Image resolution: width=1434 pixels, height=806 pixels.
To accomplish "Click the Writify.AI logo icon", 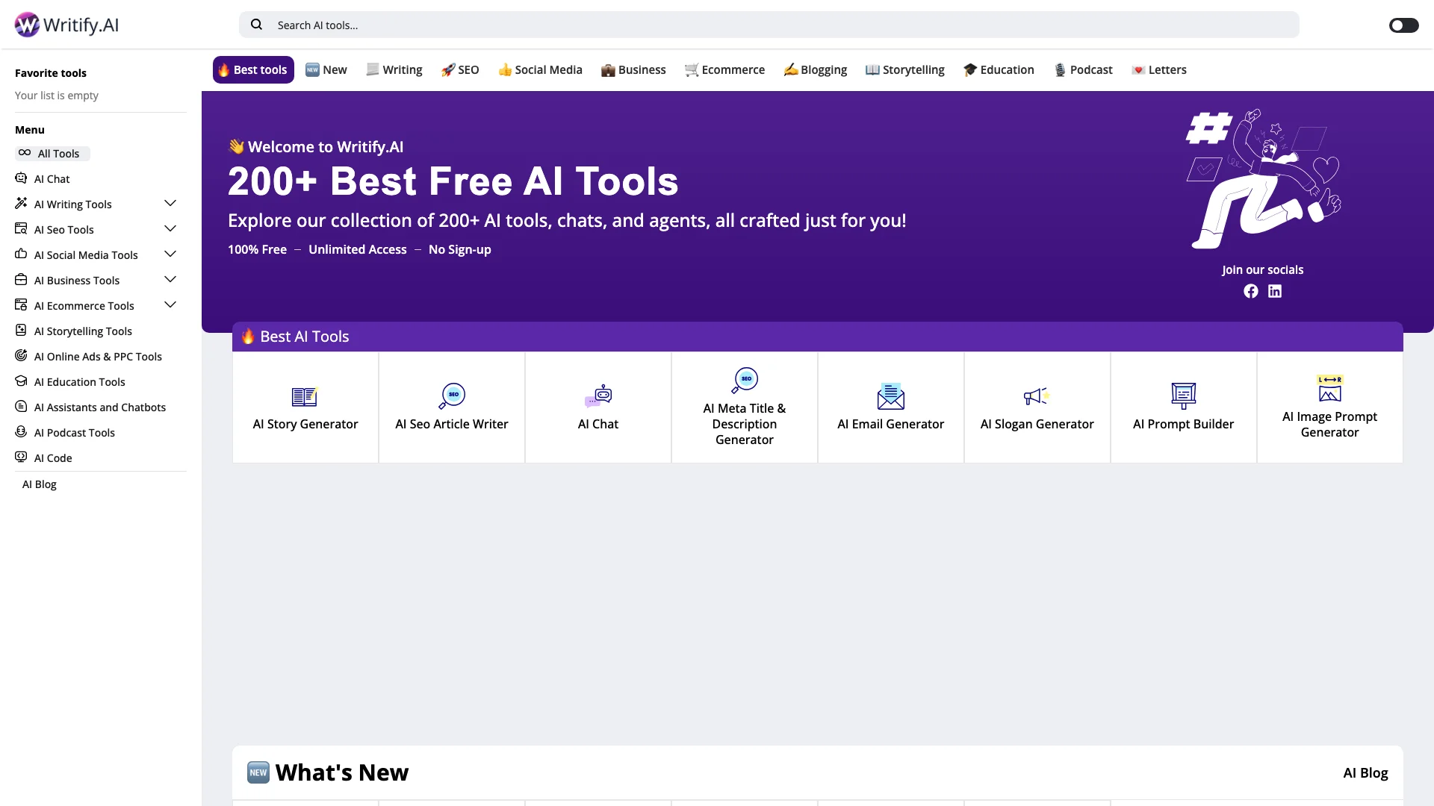I will coord(27,25).
